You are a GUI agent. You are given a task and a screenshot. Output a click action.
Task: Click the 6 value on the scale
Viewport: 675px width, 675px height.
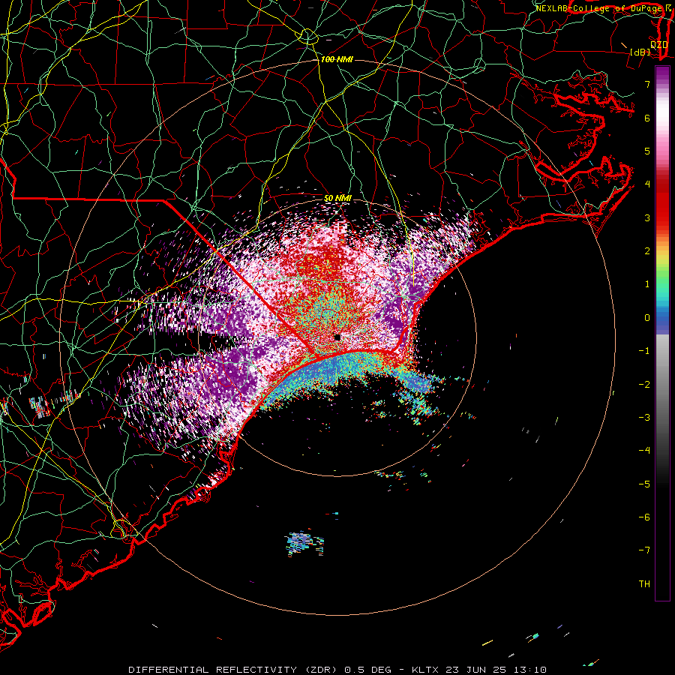pyautogui.click(x=647, y=118)
